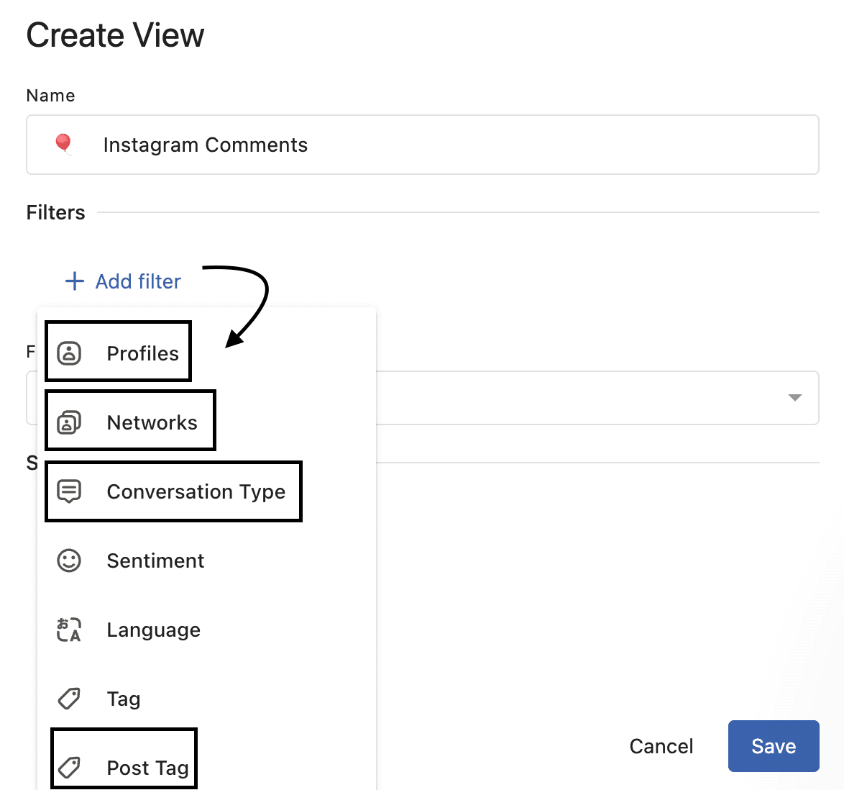This screenshot has width=844, height=790.
Task: Click the Conversation Type speech bubble icon
Action: pyautogui.click(x=69, y=491)
